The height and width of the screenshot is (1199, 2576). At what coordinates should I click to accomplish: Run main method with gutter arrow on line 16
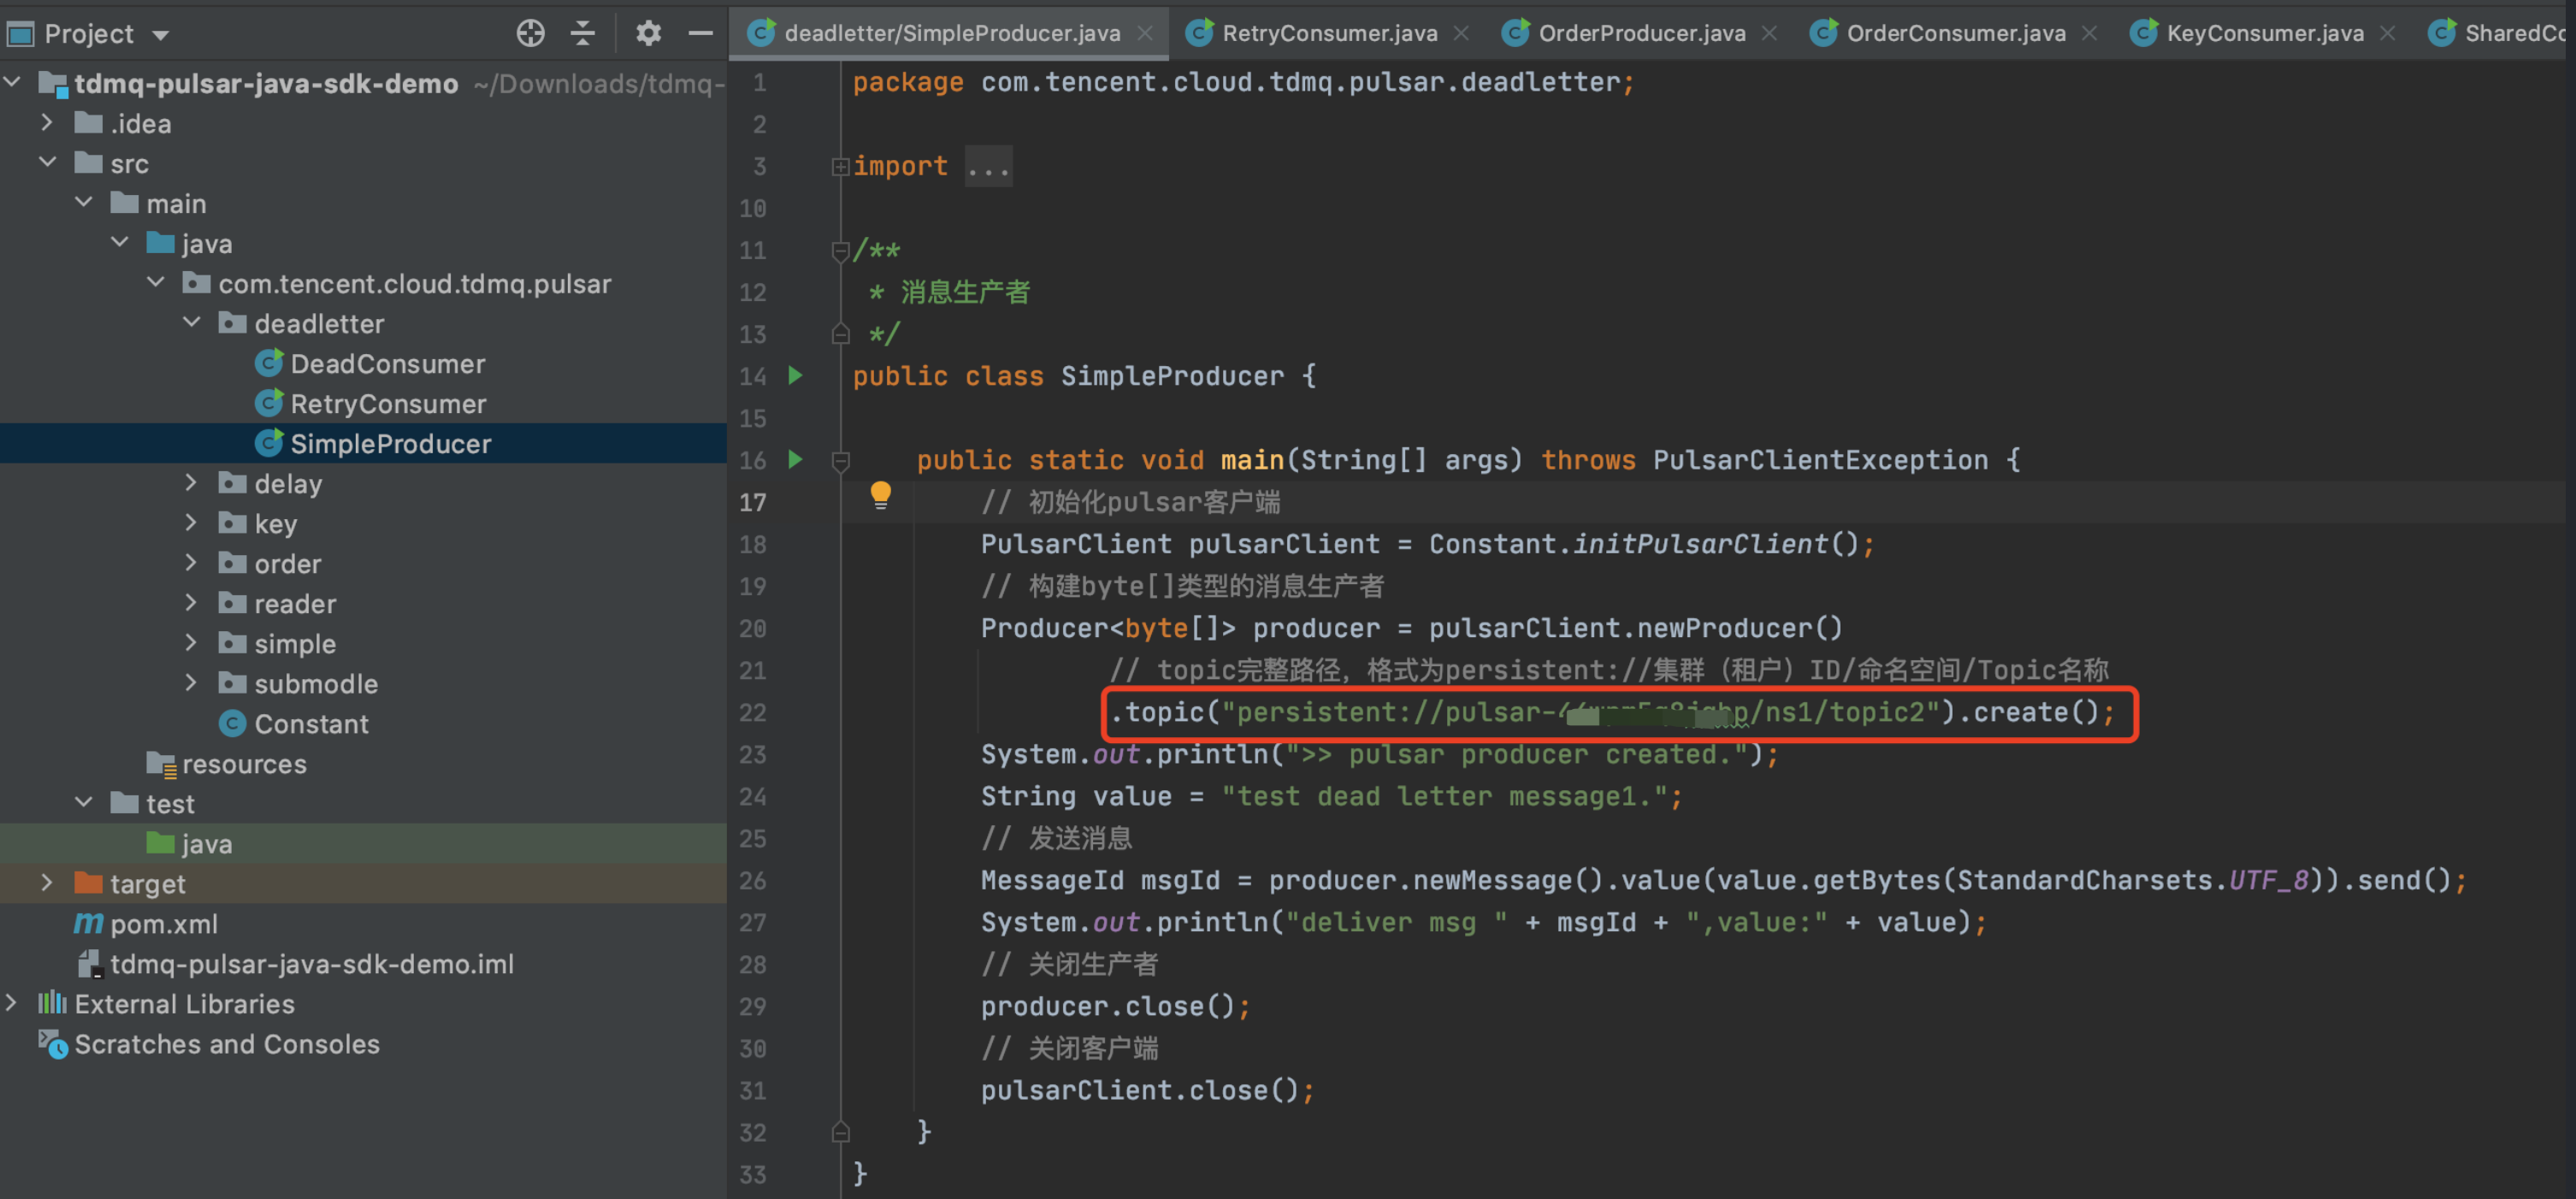coord(796,460)
